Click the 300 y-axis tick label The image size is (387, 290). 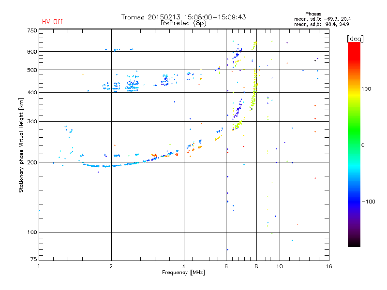pyautogui.click(x=32, y=121)
